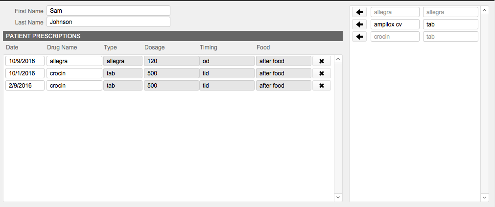Screen dimensions: 495x207
Task: Click the Last Name field containing Johnson
Action: 108,22
